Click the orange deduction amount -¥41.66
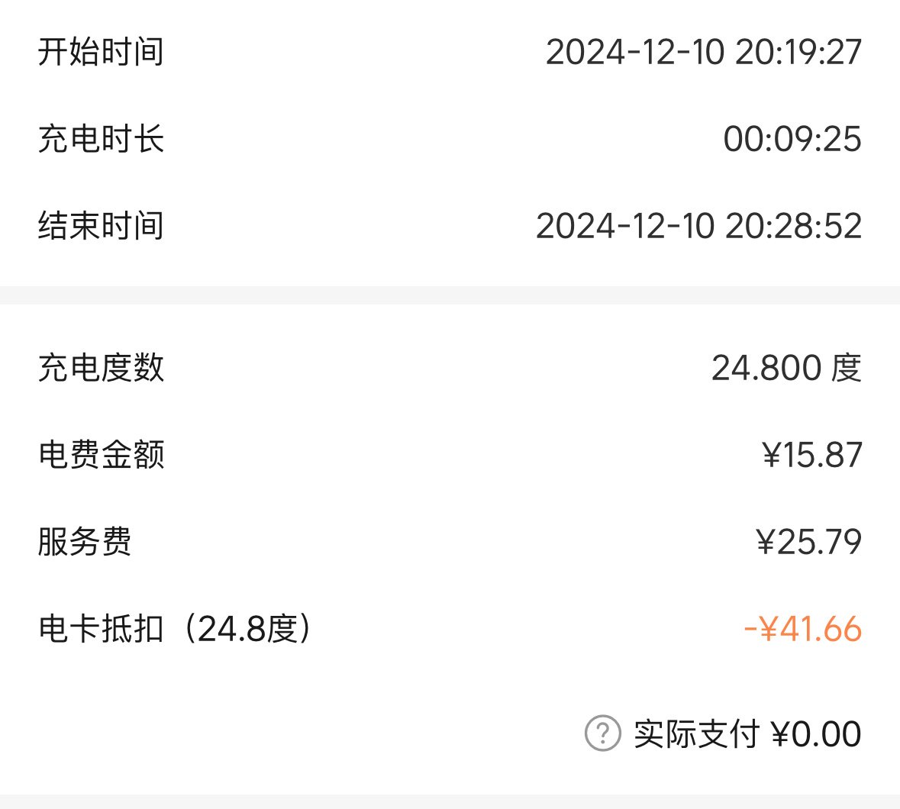The image size is (900, 809). tap(803, 628)
